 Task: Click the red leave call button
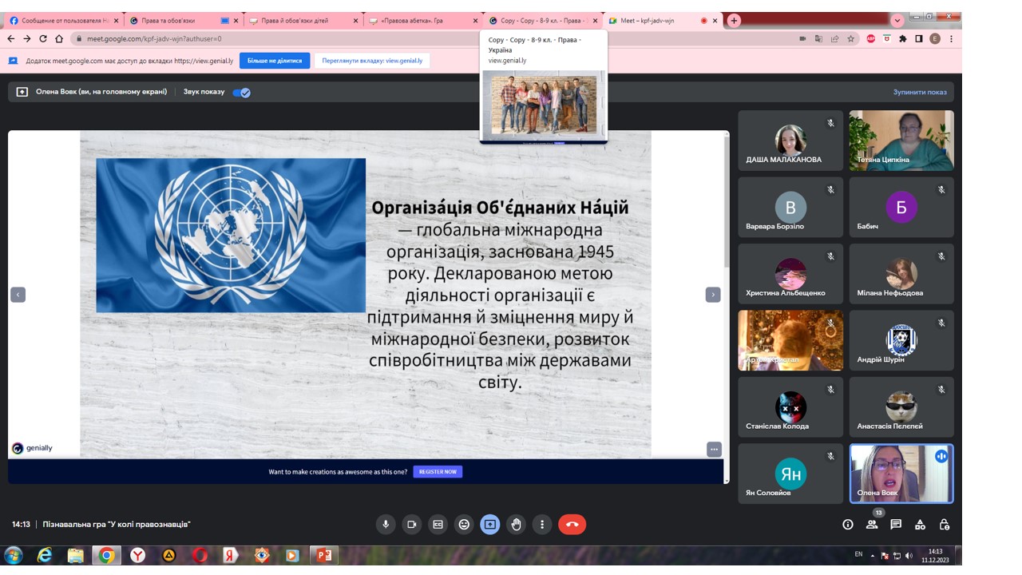coord(572,525)
